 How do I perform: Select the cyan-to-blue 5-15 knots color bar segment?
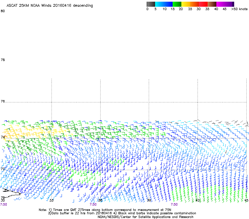tap(164, 4)
